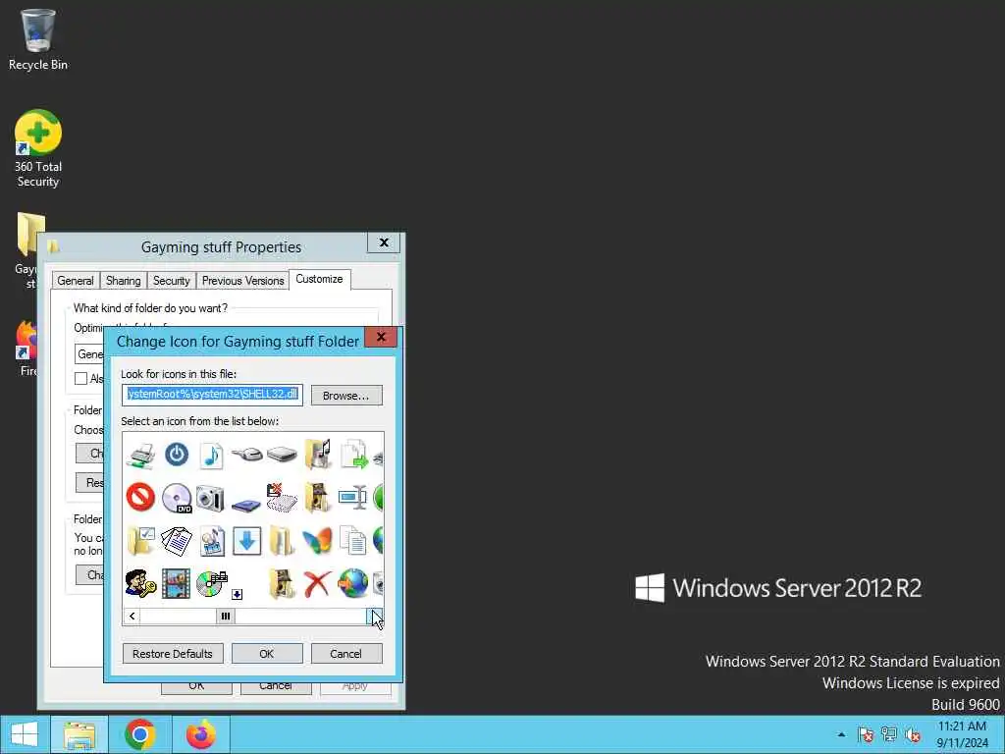Screen dimensions: 1005x754
Task: Choose the rename text cursor icon
Action: click(x=352, y=498)
